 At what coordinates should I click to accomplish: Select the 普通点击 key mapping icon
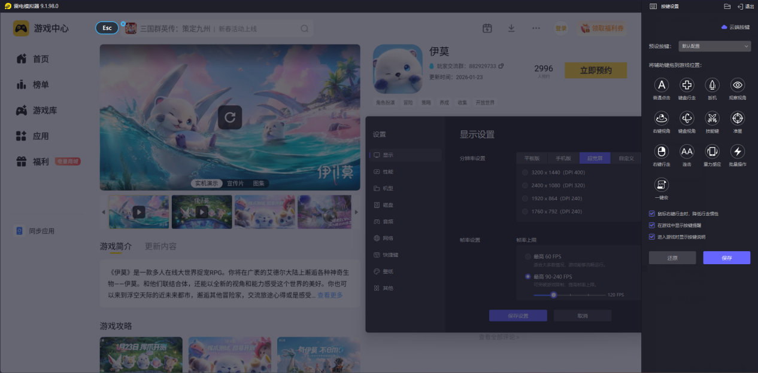pyautogui.click(x=662, y=85)
